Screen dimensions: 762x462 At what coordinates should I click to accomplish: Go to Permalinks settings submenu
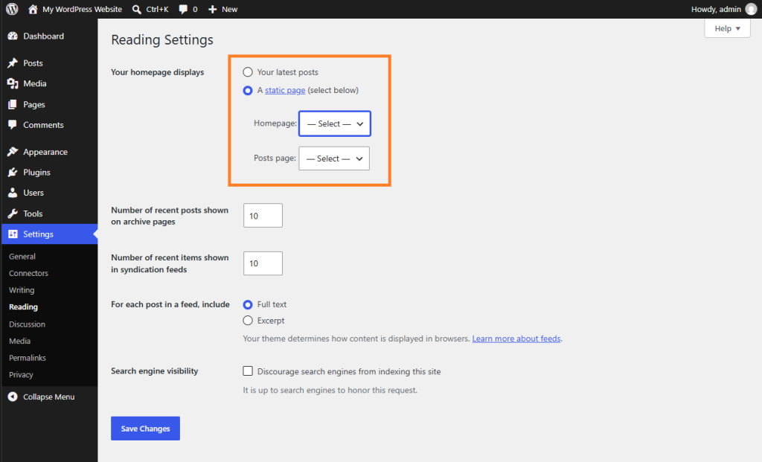(28, 358)
